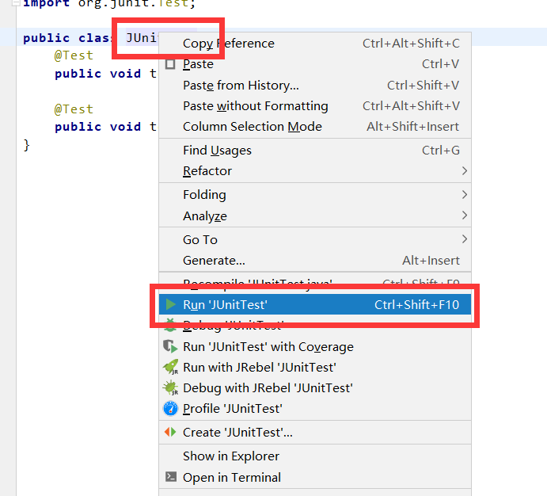Viewport: 547px width, 496px height.
Task: Select Paste menu entry
Action: pos(315,64)
